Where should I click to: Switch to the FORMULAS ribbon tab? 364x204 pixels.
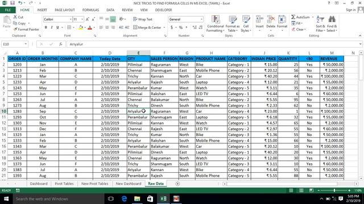(x=90, y=10)
